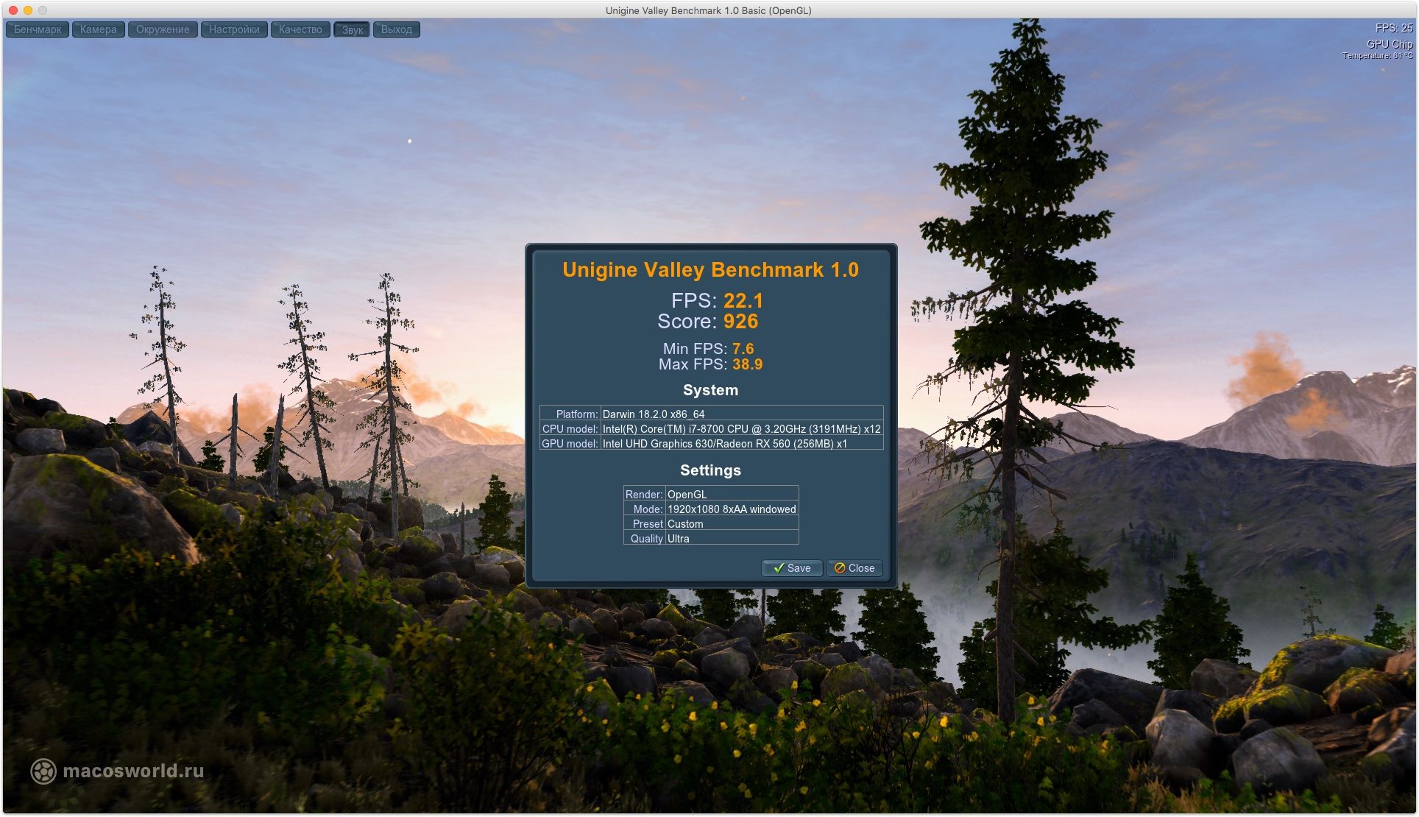Expand the Качество quality menu

coord(300,29)
